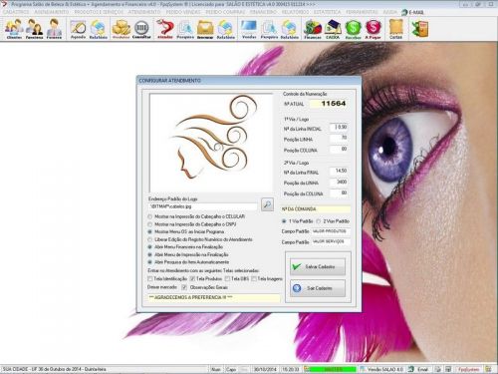Open the Vendas monitor icon

pyautogui.click(x=249, y=29)
